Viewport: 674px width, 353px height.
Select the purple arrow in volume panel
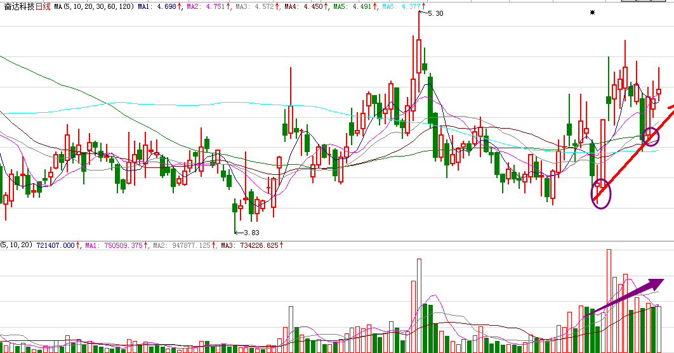624,297
